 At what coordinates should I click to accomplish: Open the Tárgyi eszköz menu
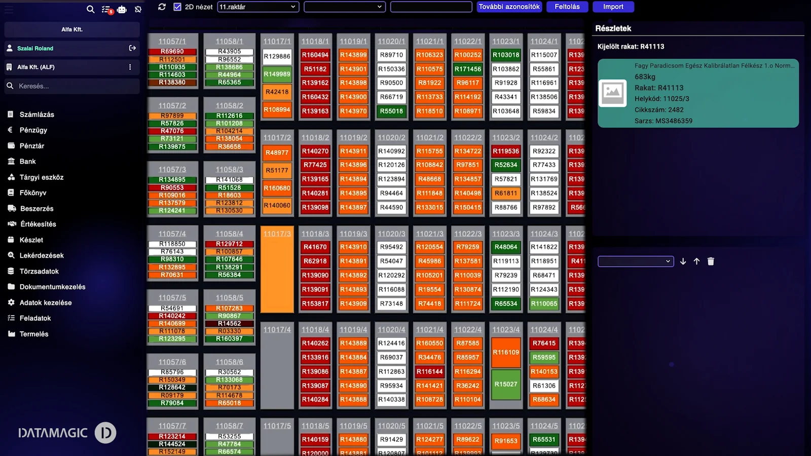click(x=41, y=177)
